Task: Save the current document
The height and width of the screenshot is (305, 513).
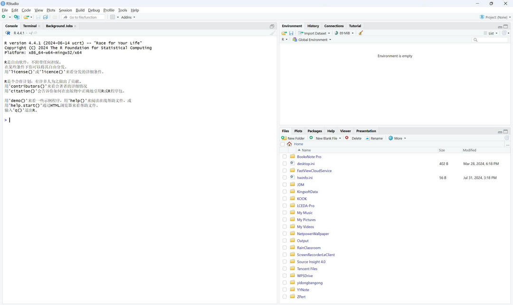Action: [x=37, y=17]
